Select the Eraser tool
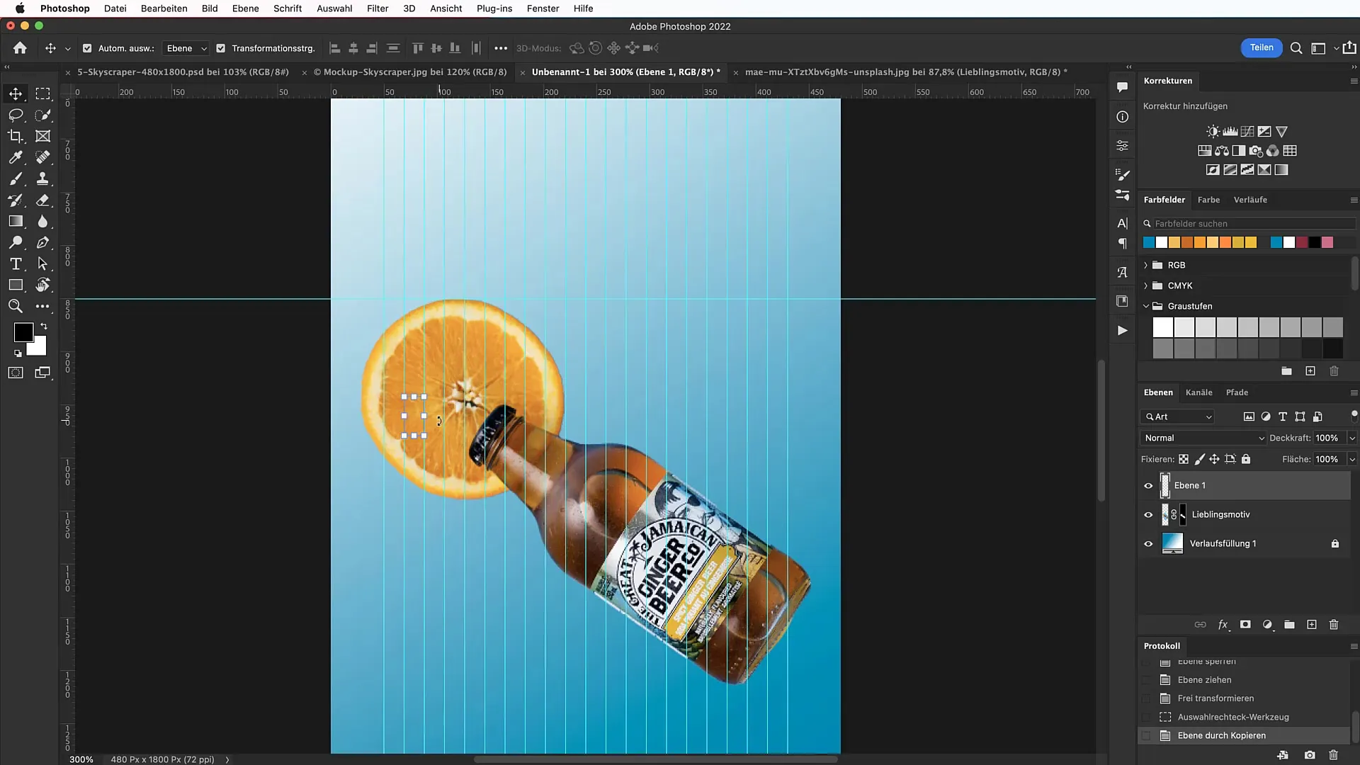The image size is (1360, 765). coord(43,200)
